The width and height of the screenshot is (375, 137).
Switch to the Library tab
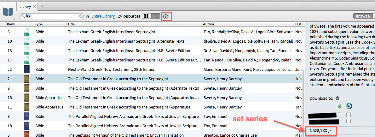[25, 7]
